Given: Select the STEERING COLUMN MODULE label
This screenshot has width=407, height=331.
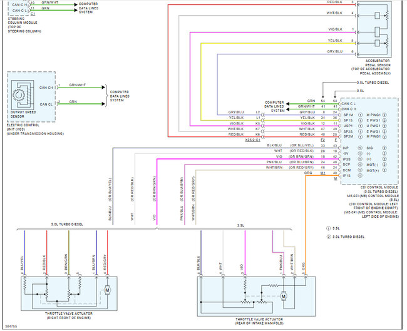Looking at the screenshot, I should [x=23, y=21].
